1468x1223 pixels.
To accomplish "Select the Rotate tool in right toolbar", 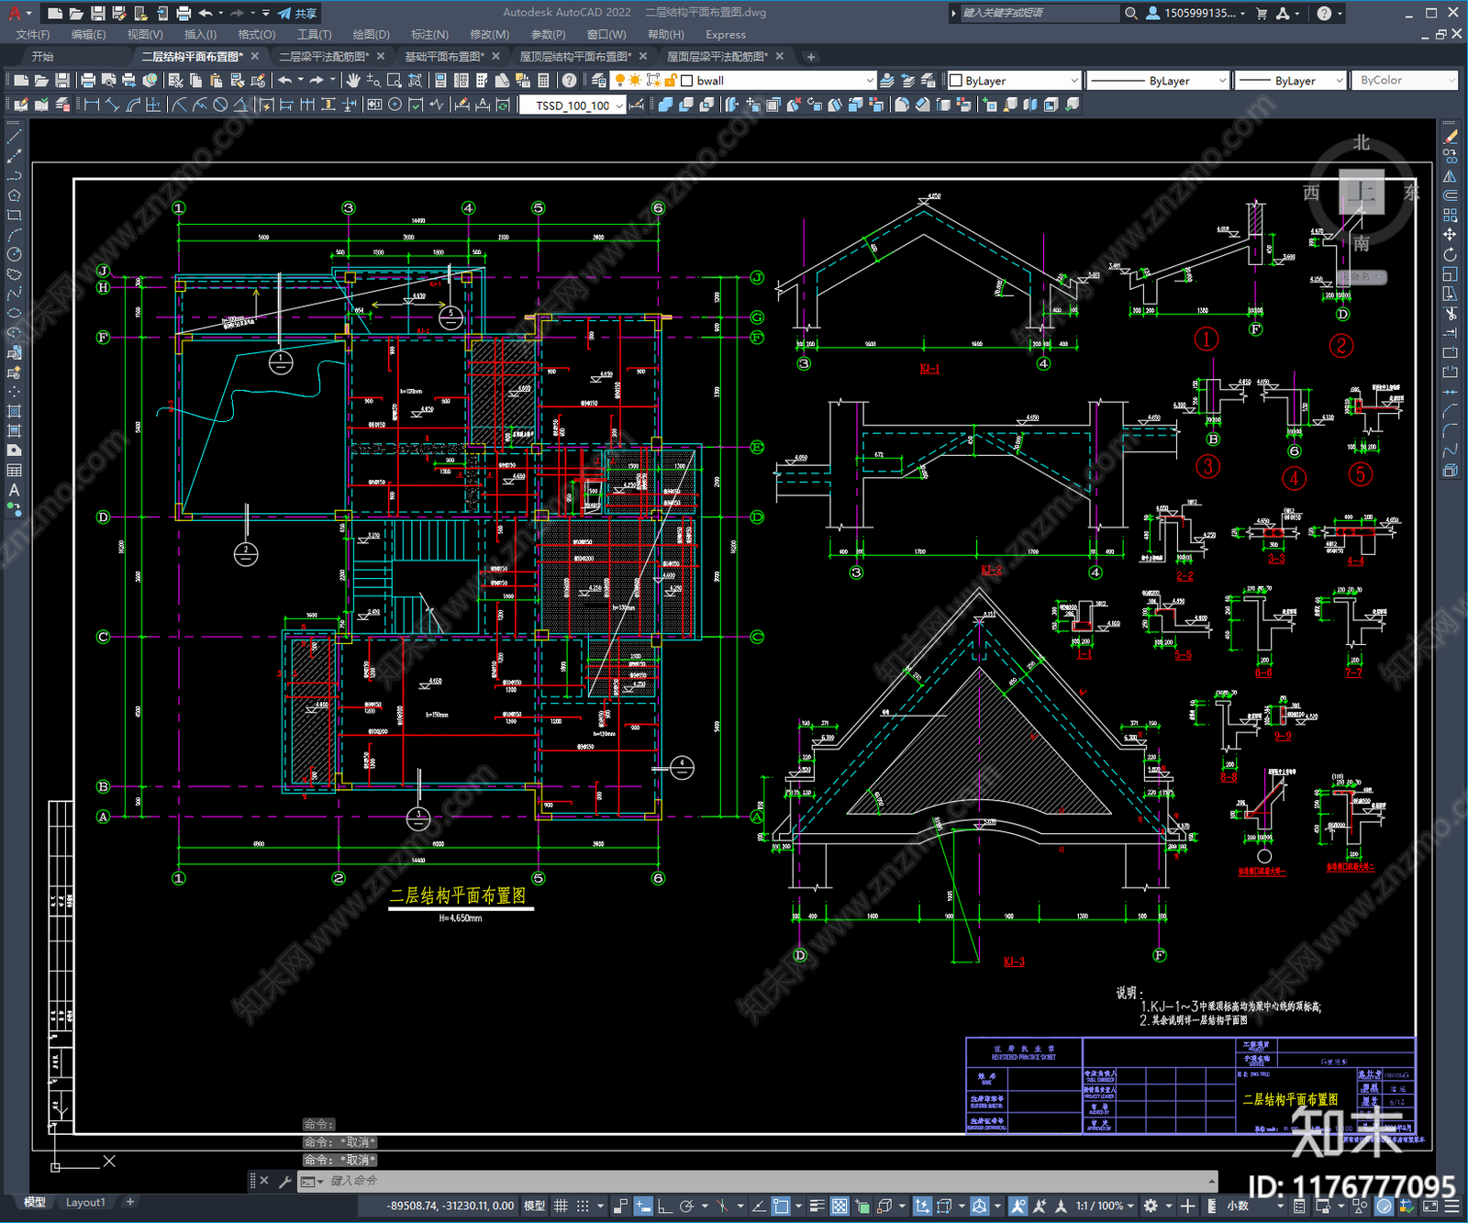I will point(1450,254).
